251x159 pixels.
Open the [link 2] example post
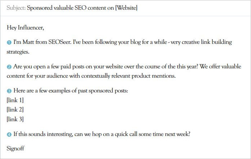point(15,110)
